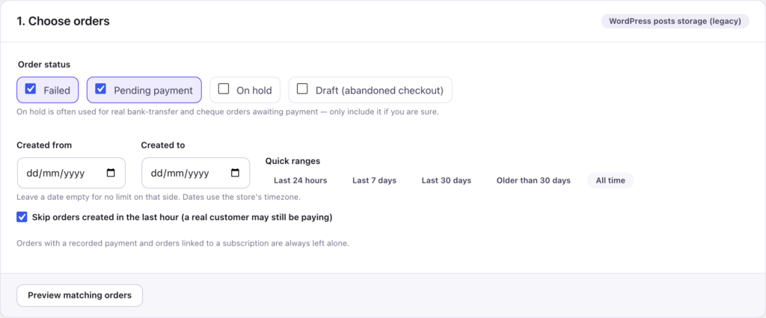
Task: Click the store's timezone hint text
Action: (159, 198)
